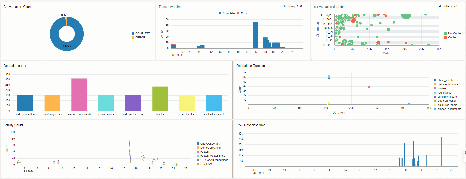Click the rag_invoke yellow bar

[187, 103]
